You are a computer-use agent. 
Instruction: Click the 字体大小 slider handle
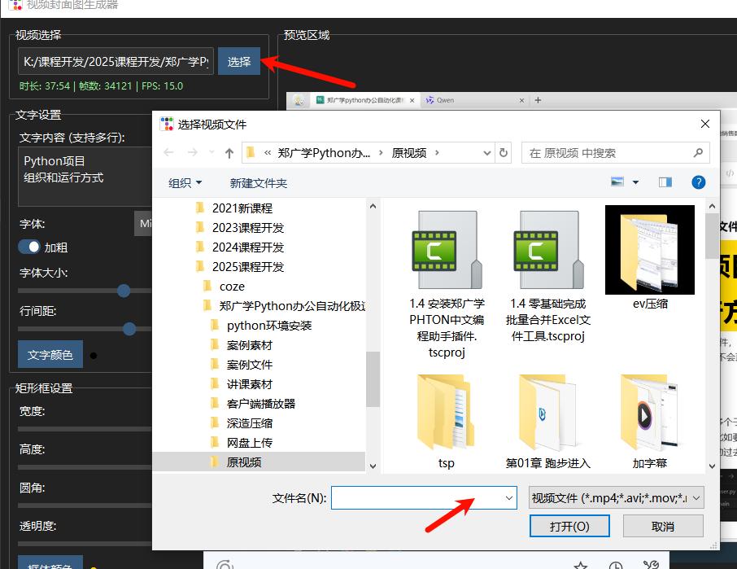pos(124,291)
